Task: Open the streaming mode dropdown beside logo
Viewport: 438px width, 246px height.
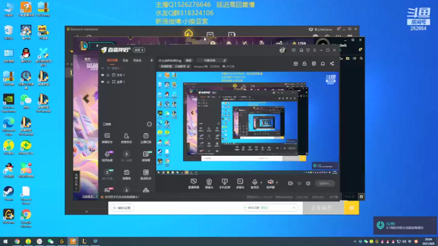Action: coord(139,50)
